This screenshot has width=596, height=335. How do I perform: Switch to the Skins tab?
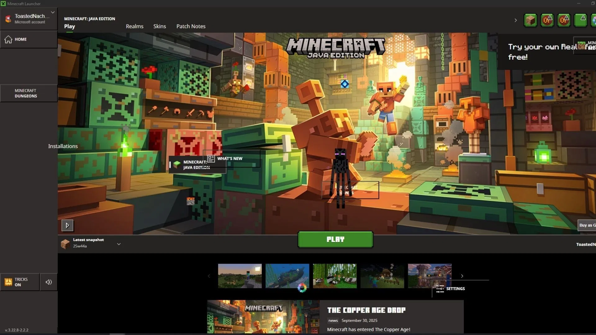[160, 26]
